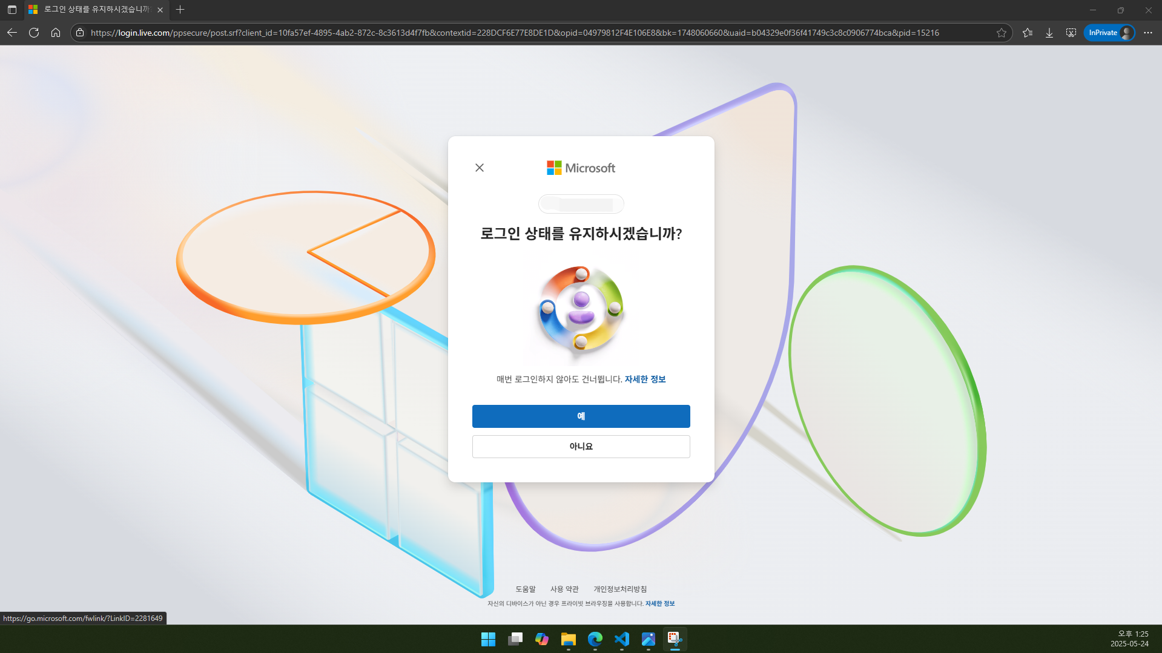The height and width of the screenshot is (653, 1162).
Task: Go back with the browser back arrow
Action: [12, 33]
